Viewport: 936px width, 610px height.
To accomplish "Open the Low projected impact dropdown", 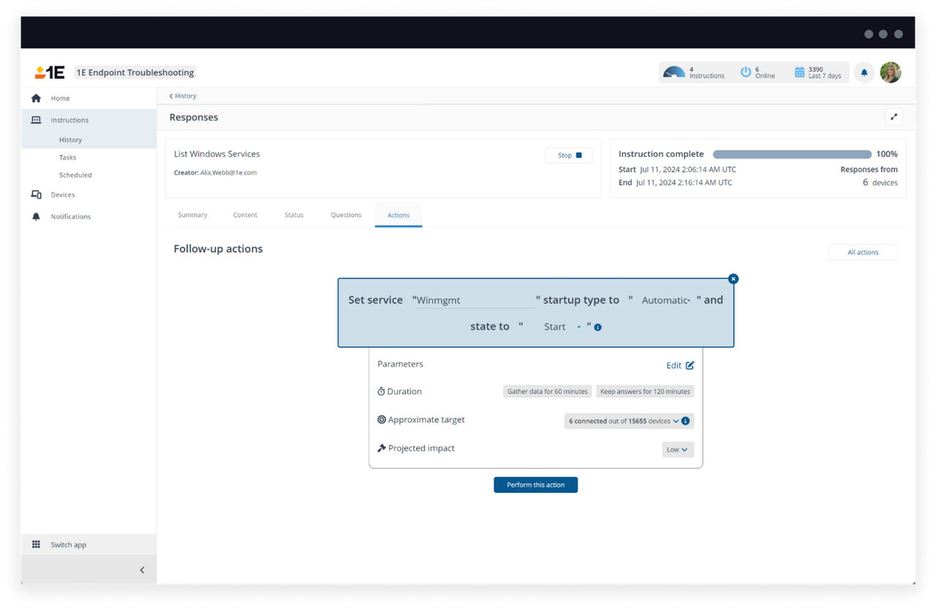I will [x=678, y=449].
